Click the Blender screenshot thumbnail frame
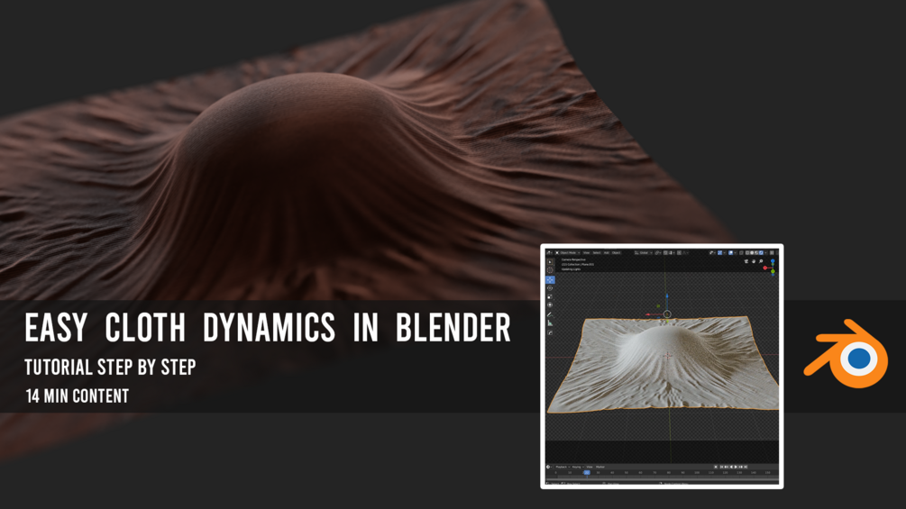Image resolution: width=906 pixels, height=509 pixels. tap(663, 367)
